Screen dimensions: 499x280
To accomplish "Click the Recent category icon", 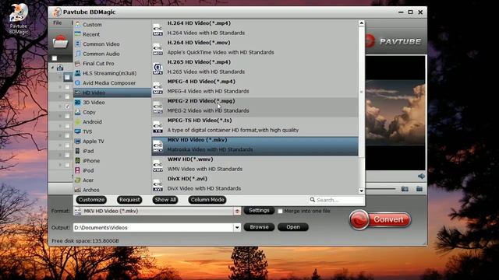I will (x=78, y=34).
